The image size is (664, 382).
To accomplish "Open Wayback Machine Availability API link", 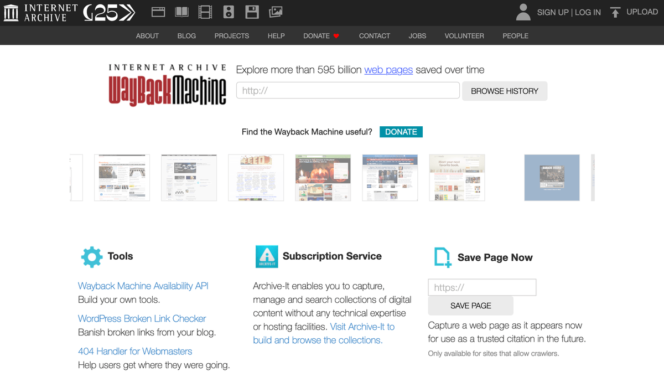I will coord(143,286).
